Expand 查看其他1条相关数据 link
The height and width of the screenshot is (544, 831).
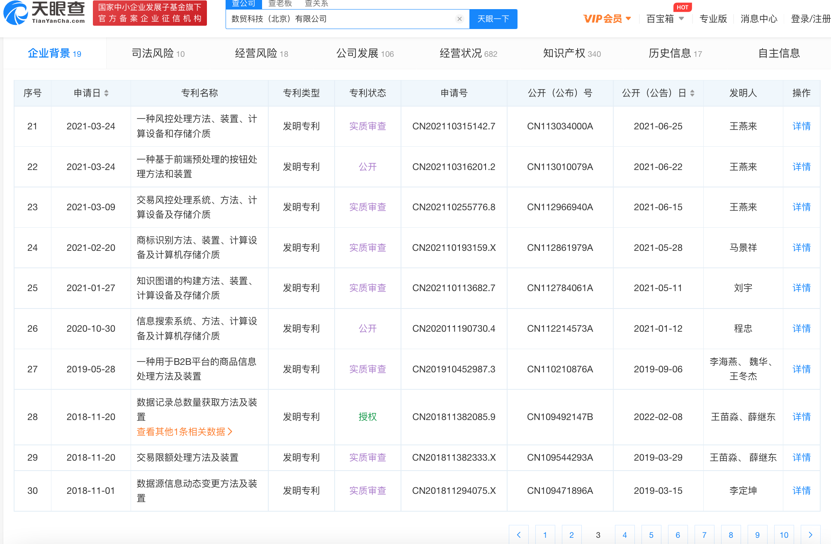click(185, 432)
